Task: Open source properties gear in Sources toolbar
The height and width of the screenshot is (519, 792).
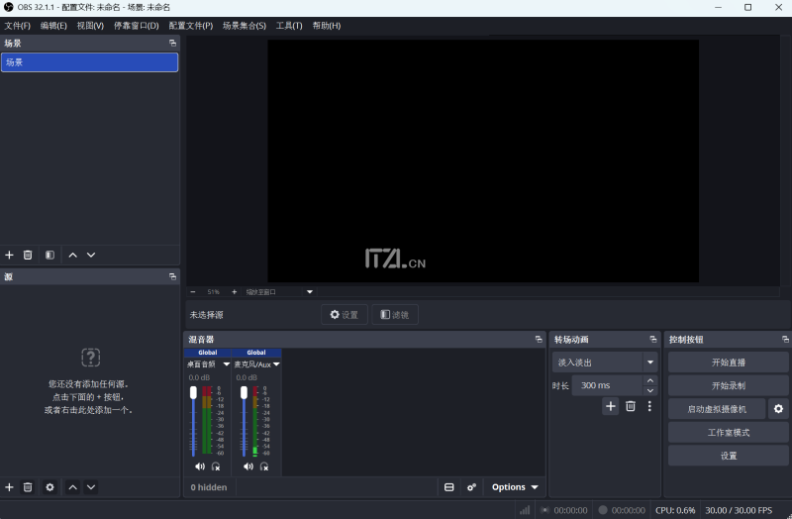Action: [49, 487]
